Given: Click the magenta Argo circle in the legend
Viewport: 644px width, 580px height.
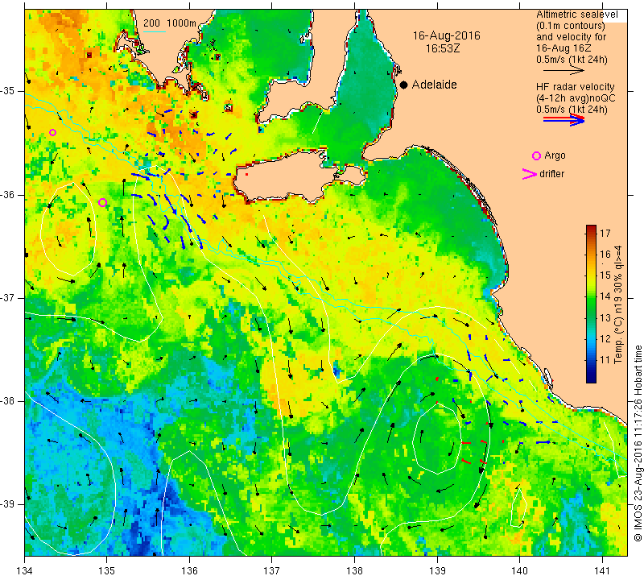Looking at the screenshot, I should click(536, 155).
